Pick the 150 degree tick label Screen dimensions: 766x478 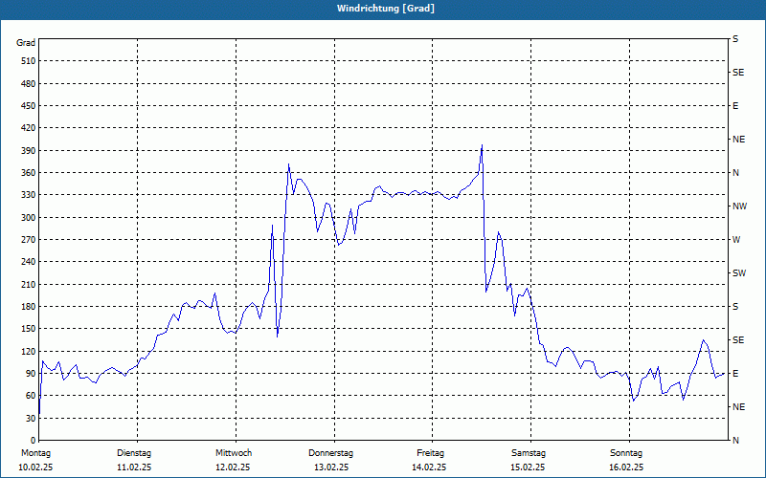point(29,329)
